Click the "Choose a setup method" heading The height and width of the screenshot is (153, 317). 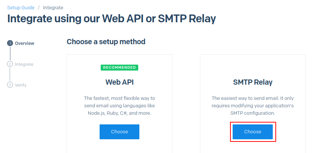point(106,42)
